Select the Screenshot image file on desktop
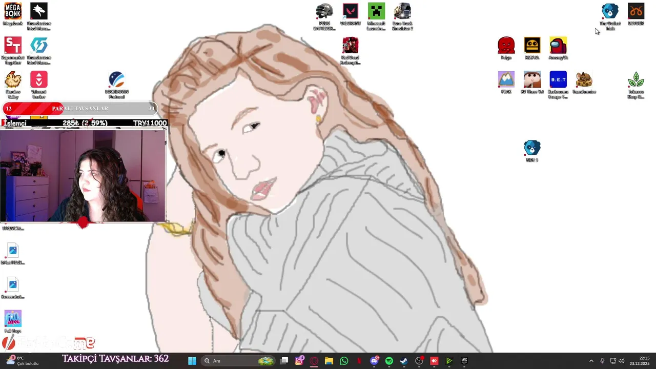The image size is (656, 369). tap(13, 288)
